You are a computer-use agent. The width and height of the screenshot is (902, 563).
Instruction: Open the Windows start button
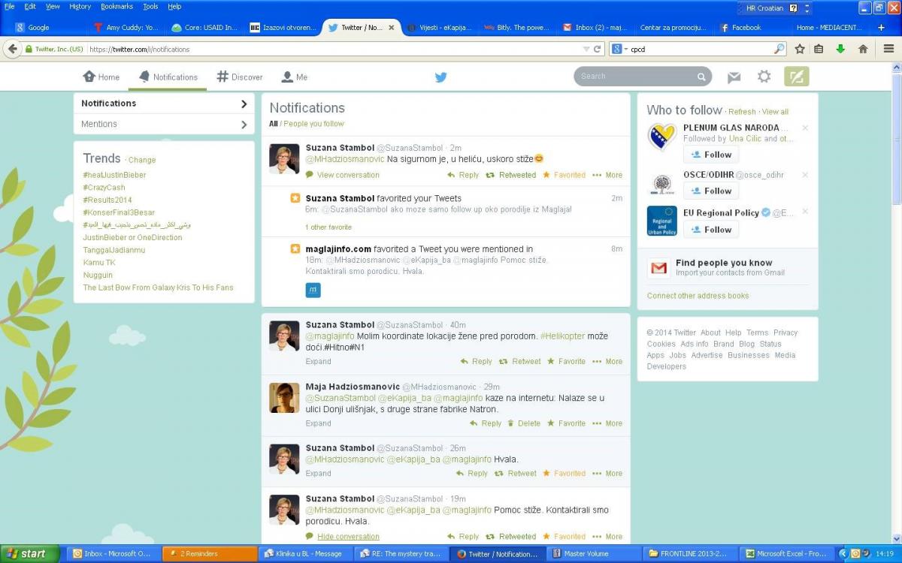[x=28, y=554]
